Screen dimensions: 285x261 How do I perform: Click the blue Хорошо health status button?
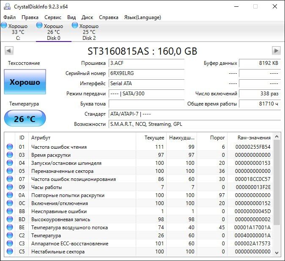tap(25, 82)
